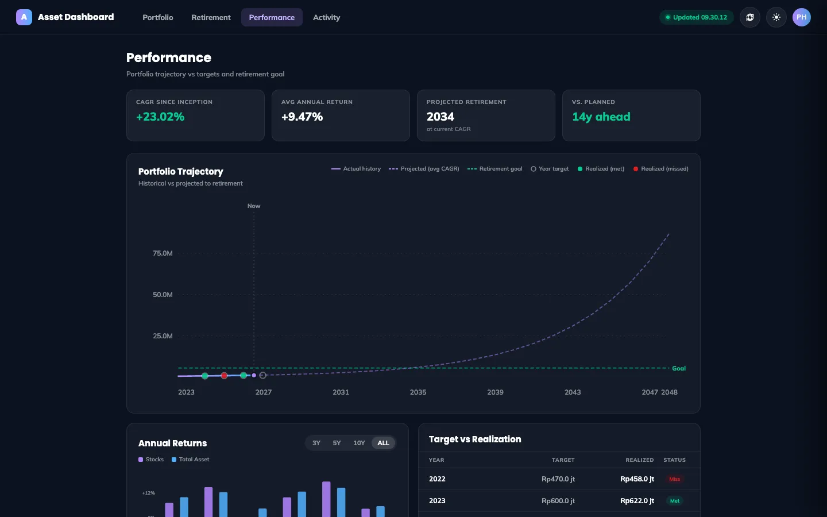This screenshot has width=827, height=517.
Task: Select the 3Y range in Annual Returns
Action: [316, 443]
